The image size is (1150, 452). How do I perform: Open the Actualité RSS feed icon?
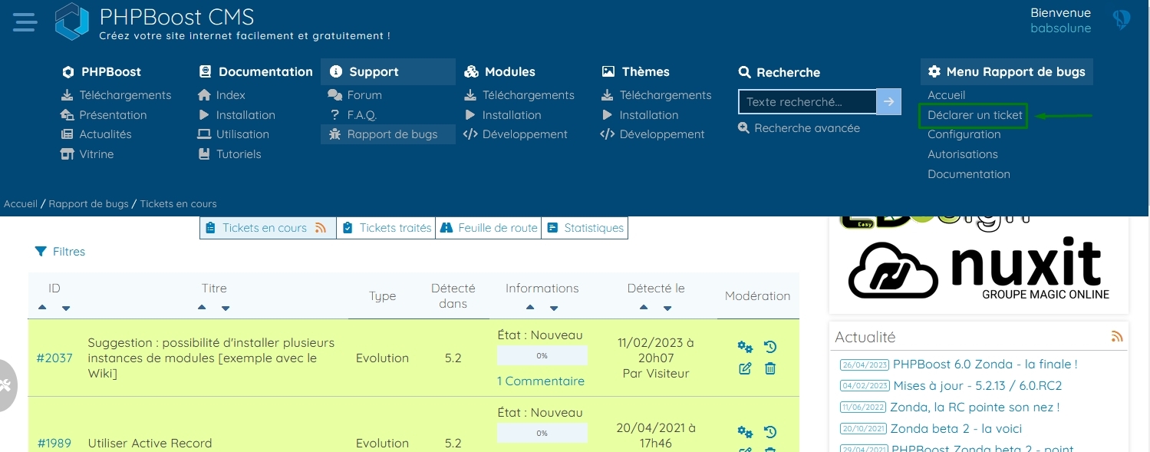click(1117, 337)
